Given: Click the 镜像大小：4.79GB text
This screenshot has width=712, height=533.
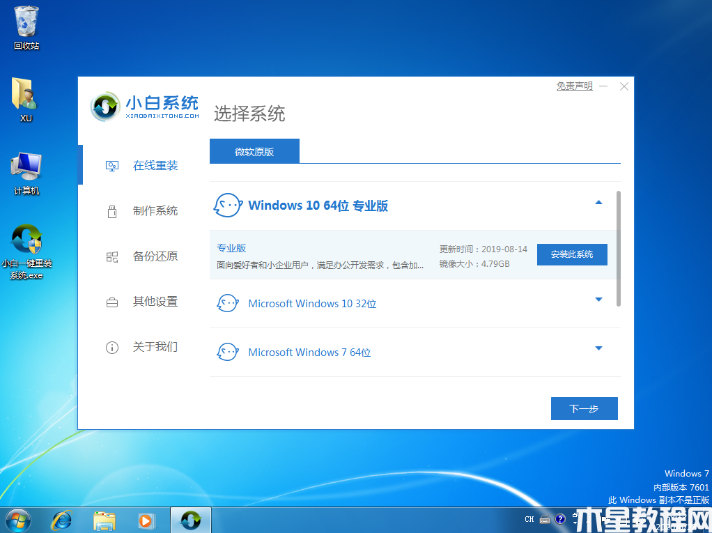Looking at the screenshot, I should point(474,264).
